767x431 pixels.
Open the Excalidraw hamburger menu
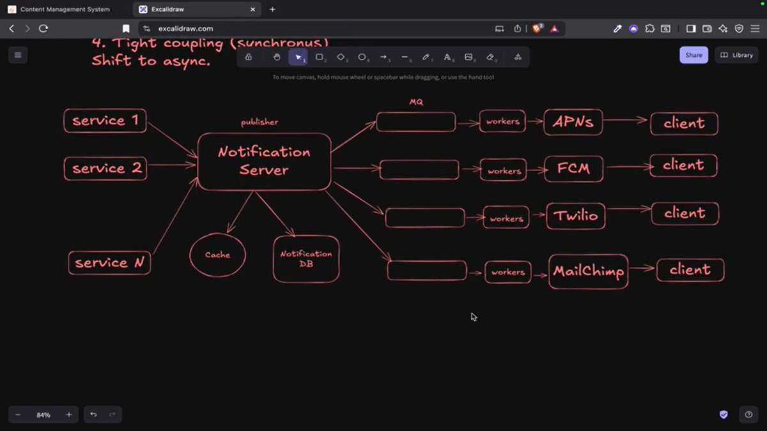(x=18, y=55)
